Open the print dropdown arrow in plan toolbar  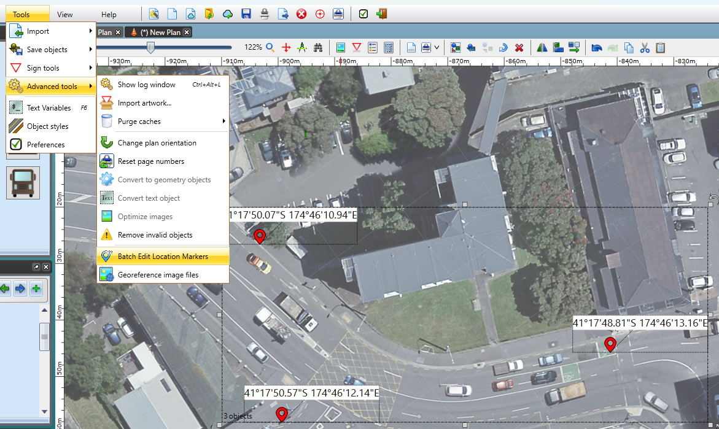coord(437,47)
